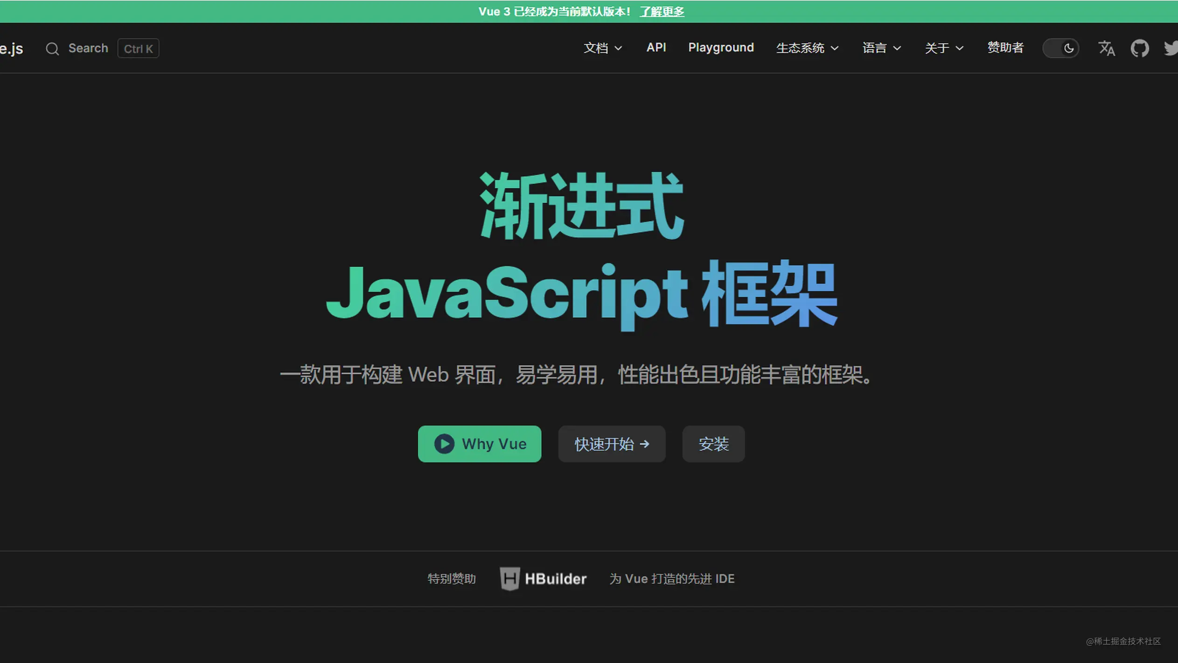Open the Twitter icon link

click(x=1171, y=48)
